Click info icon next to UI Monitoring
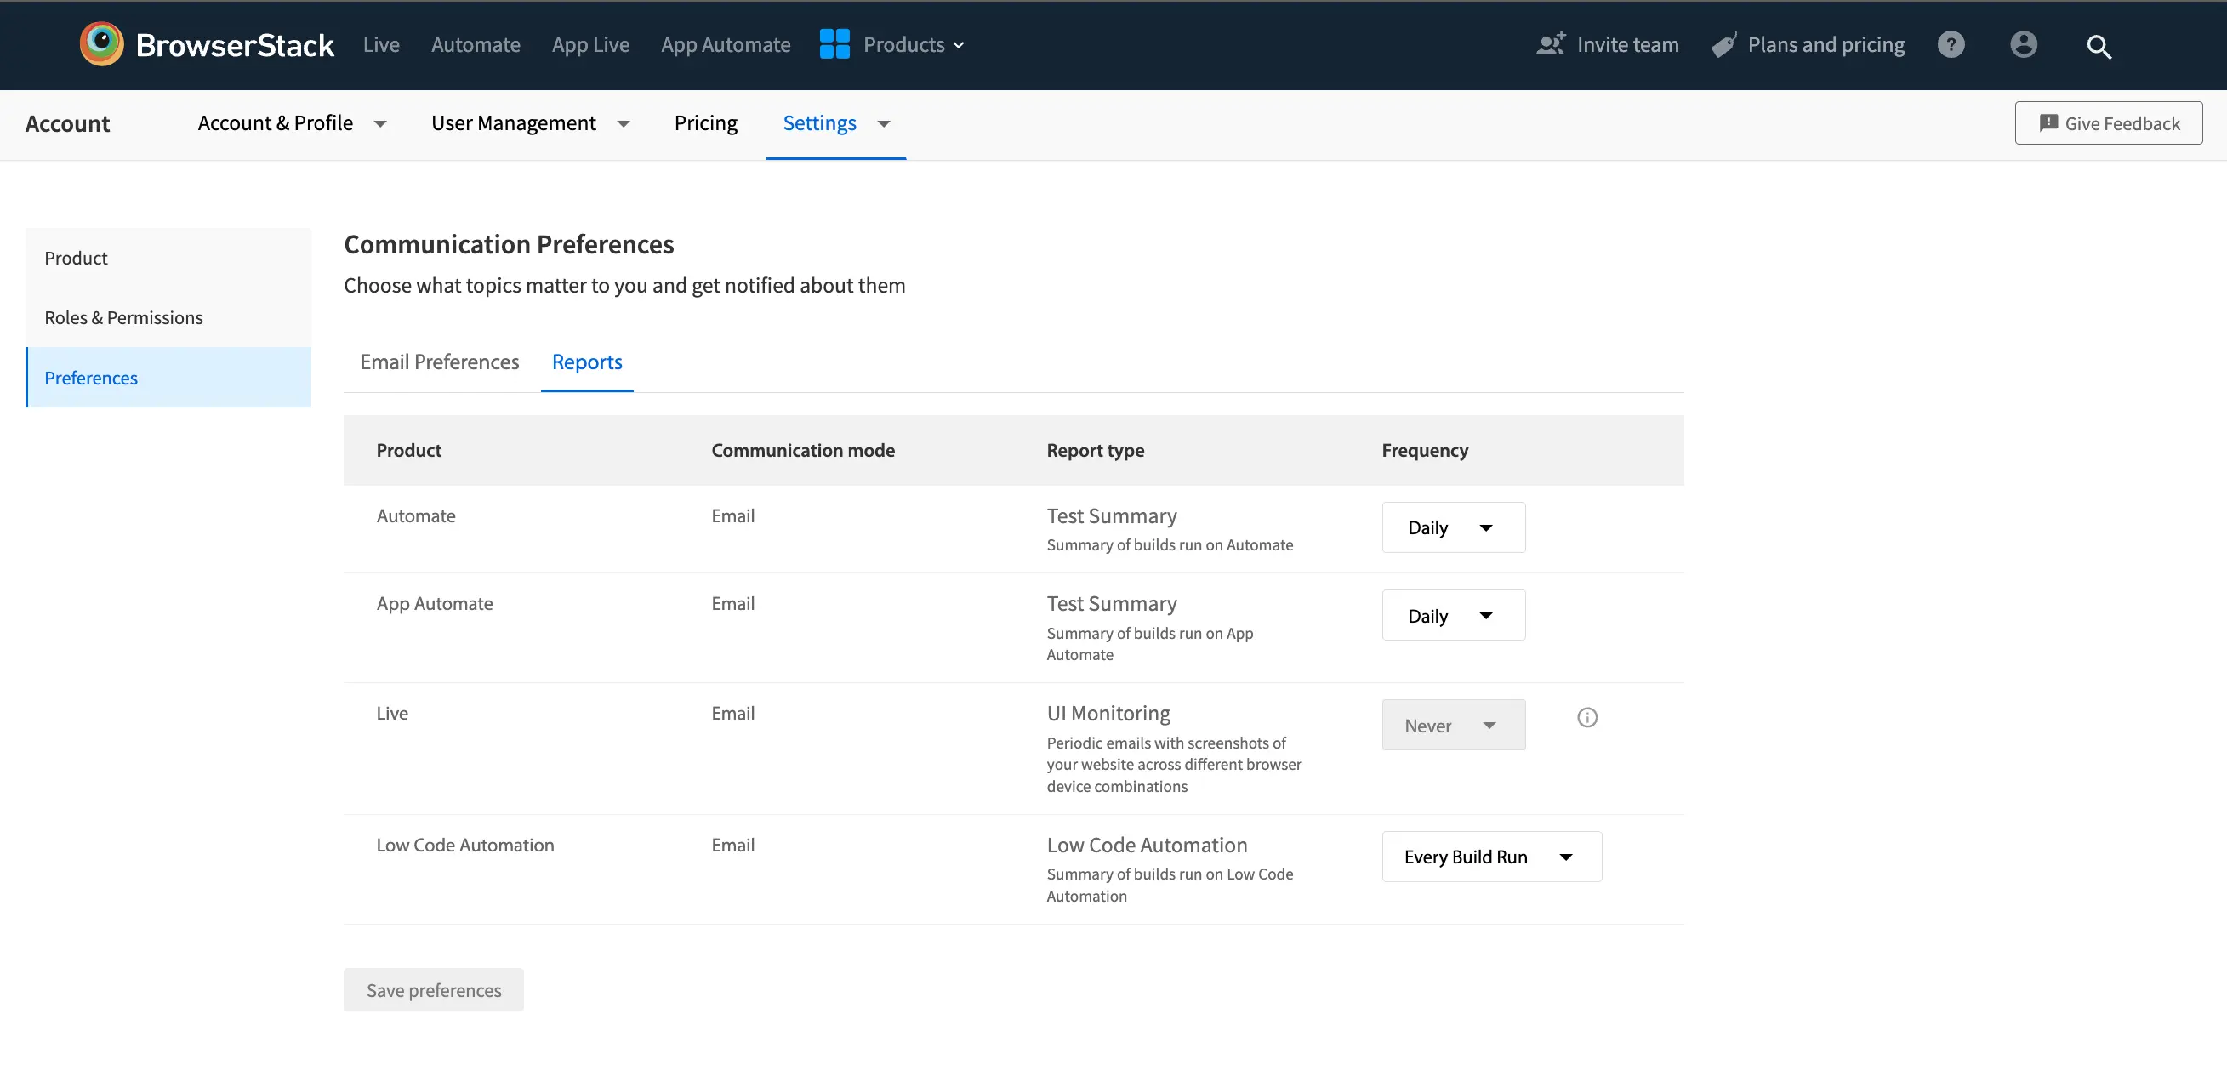Screen dimensions: 2227x1065 (x=1587, y=717)
